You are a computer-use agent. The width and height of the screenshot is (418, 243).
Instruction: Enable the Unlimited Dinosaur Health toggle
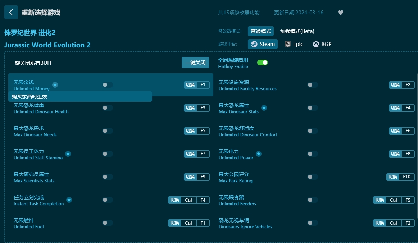point(107,108)
